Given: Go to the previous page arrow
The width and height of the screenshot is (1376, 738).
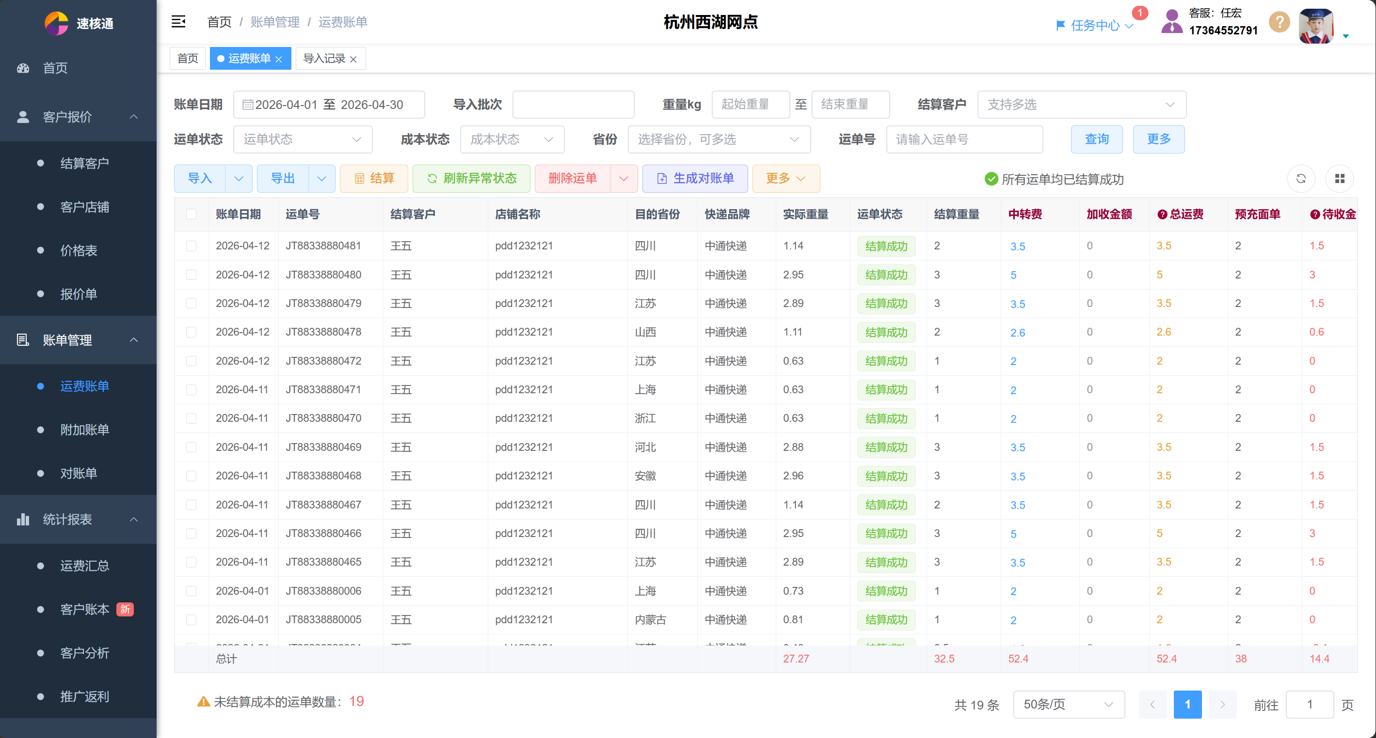Looking at the screenshot, I should (x=1152, y=705).
